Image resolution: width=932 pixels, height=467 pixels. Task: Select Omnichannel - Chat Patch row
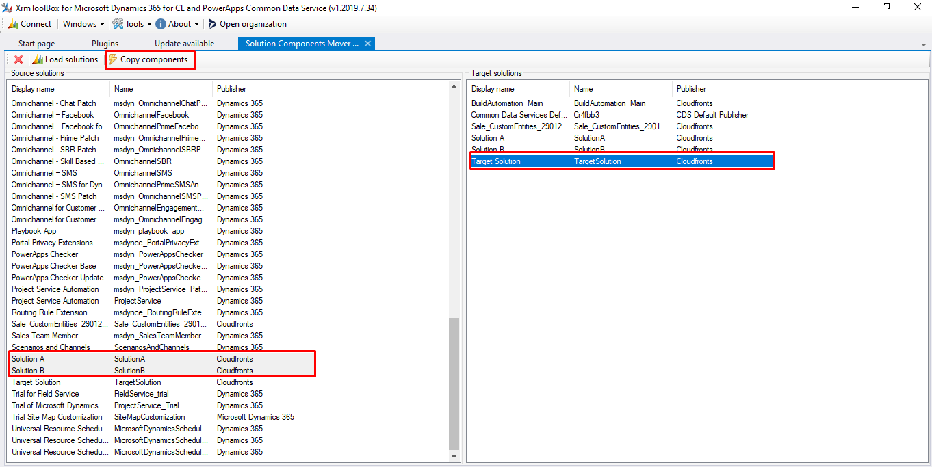point(161,103)
